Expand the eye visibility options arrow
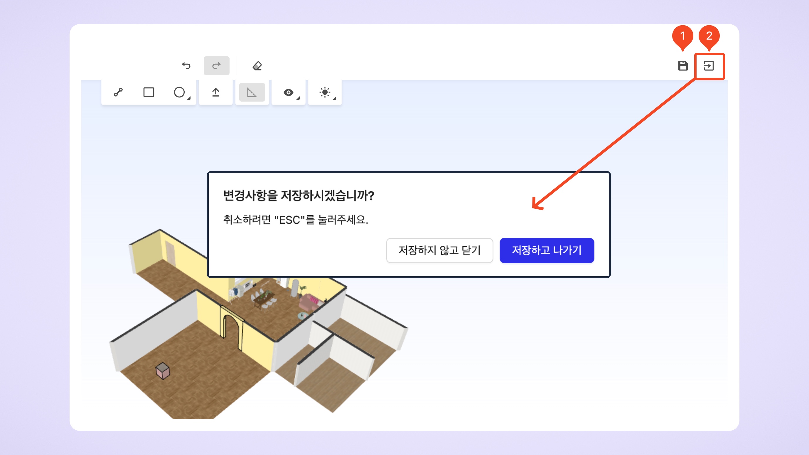Screen dimensions: 809x455 [x=298, y=99]
